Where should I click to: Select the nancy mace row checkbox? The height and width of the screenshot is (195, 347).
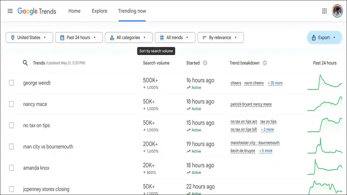11,104
